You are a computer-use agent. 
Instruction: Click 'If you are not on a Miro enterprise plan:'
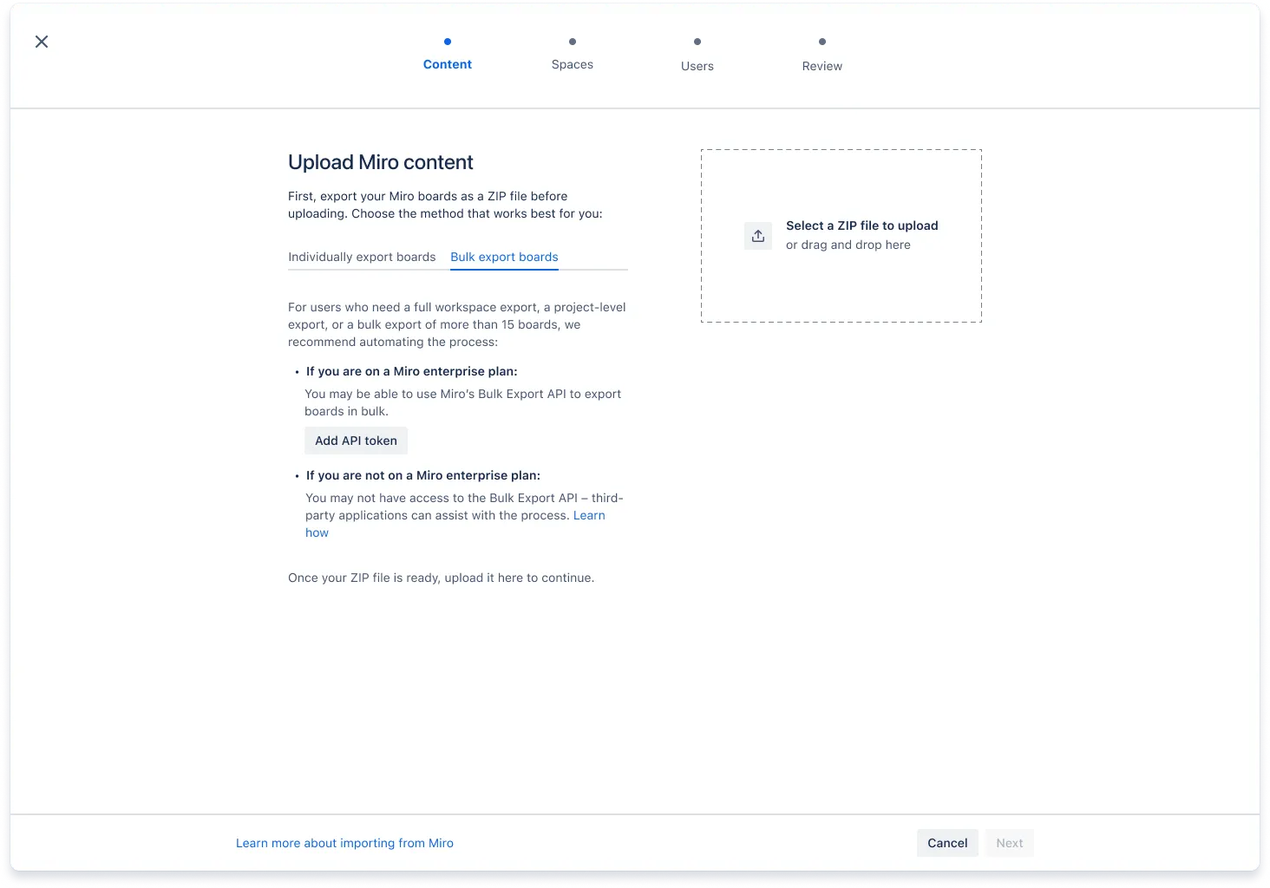423,475
